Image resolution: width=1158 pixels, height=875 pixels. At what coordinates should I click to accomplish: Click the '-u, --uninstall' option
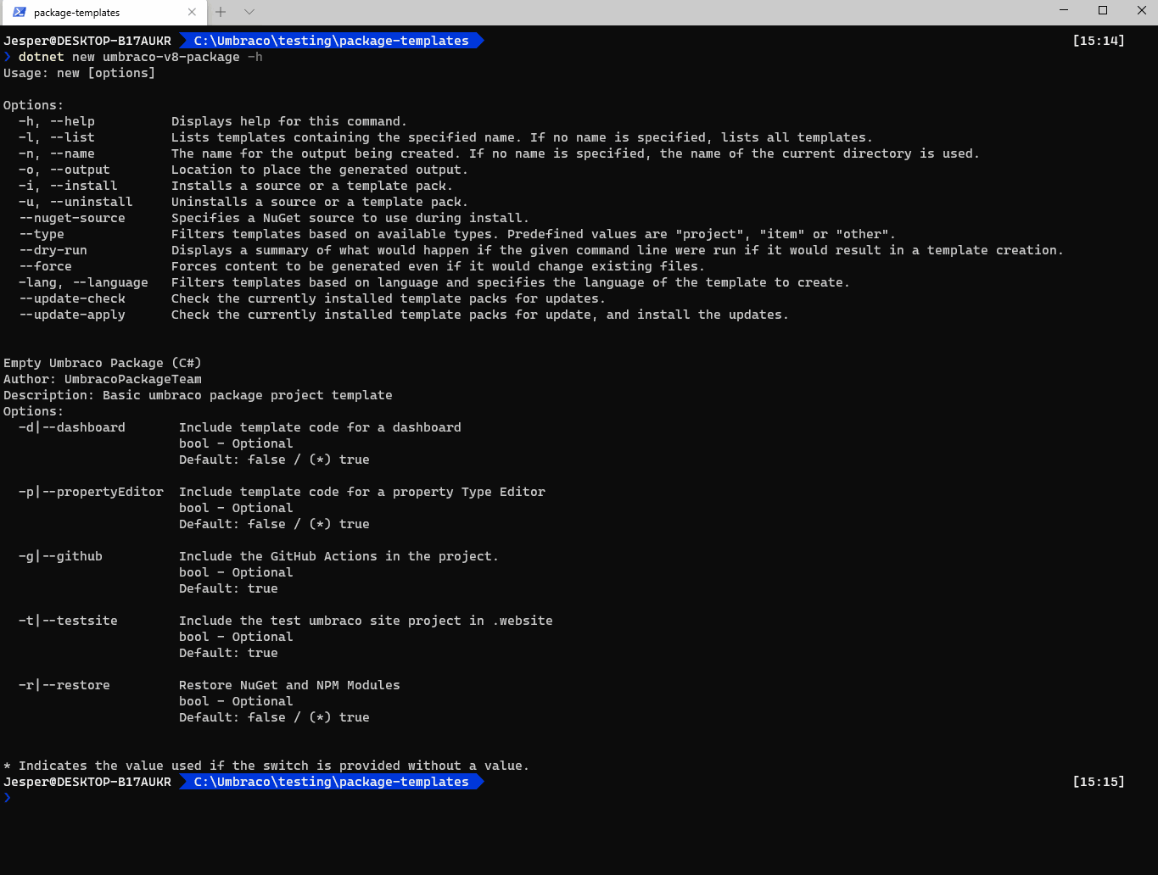(x=76, y=202)
